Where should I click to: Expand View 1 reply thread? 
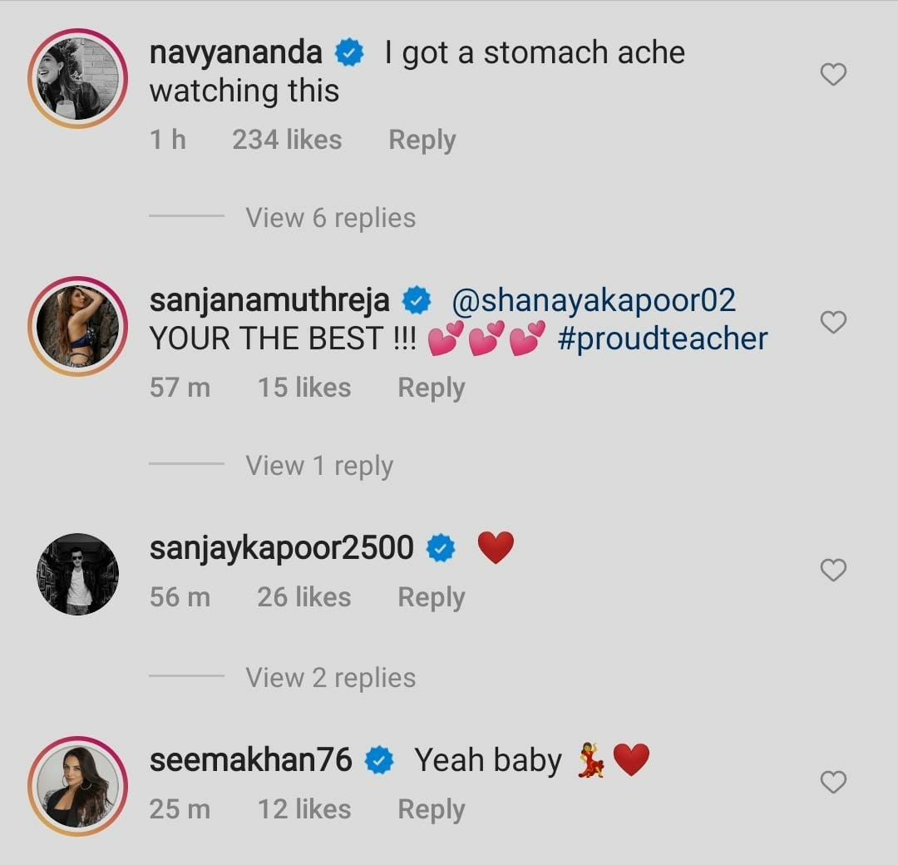318,466
